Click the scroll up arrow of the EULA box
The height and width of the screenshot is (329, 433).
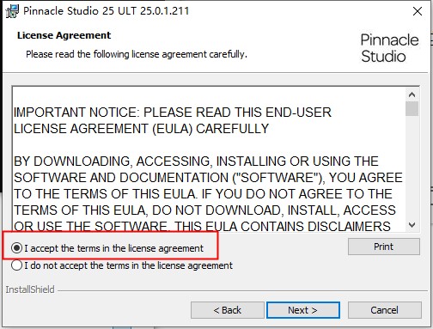tap(412, 94)
